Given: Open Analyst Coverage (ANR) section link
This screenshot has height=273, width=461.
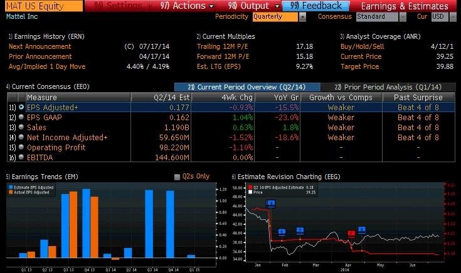Looking at the screenshot, I should pos(381,36).
